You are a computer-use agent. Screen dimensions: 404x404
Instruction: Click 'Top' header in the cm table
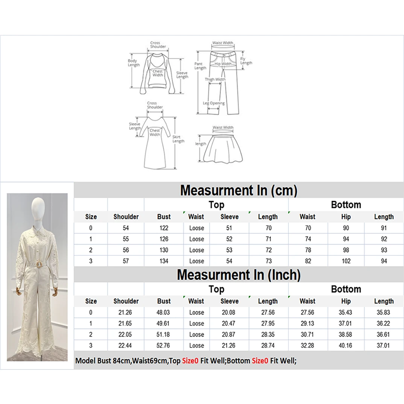216,205
